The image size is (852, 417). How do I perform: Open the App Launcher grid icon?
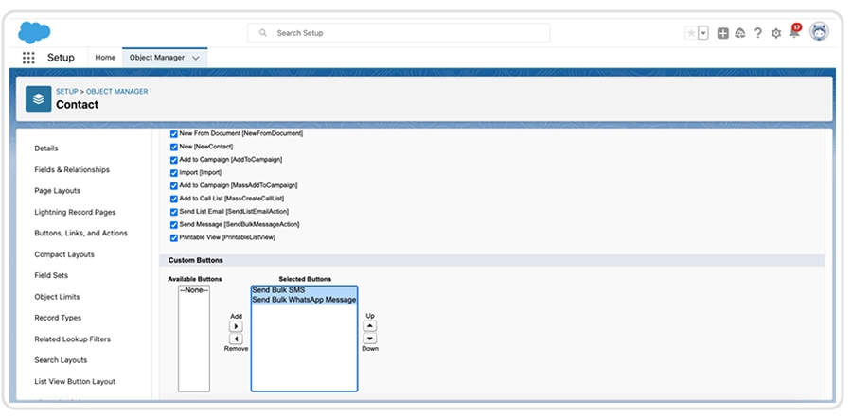coord(28,58)
